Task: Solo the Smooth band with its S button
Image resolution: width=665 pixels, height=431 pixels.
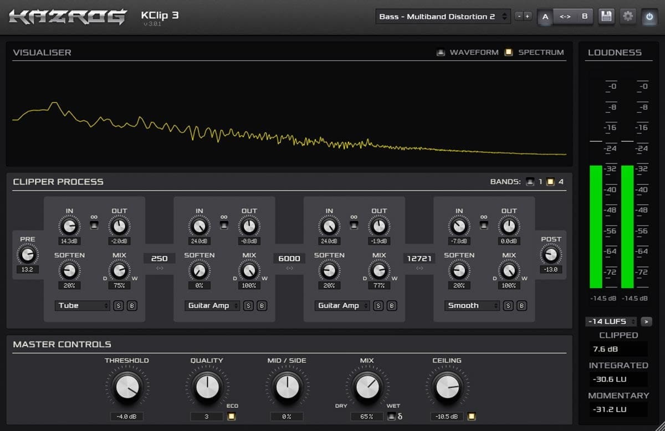Action: click(x=508, y=306)
